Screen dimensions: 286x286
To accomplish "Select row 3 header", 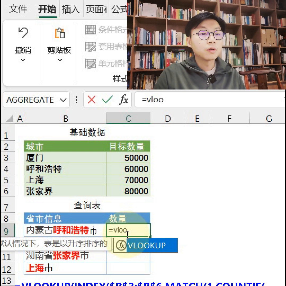I will pos(8,158).
